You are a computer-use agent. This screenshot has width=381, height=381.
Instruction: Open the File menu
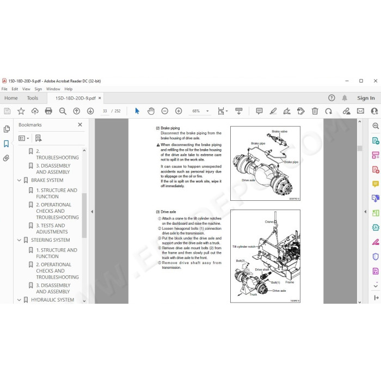[x=4, y=89]
